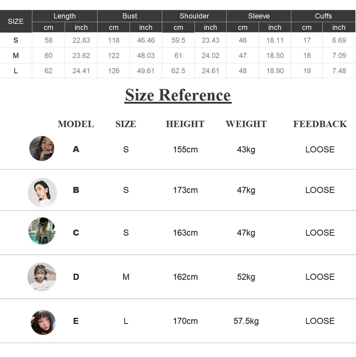Select the L size row label

coord(16,71)
